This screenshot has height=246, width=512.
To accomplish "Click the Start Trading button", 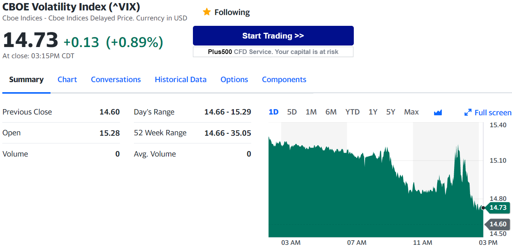I will (x=273, y=36).
